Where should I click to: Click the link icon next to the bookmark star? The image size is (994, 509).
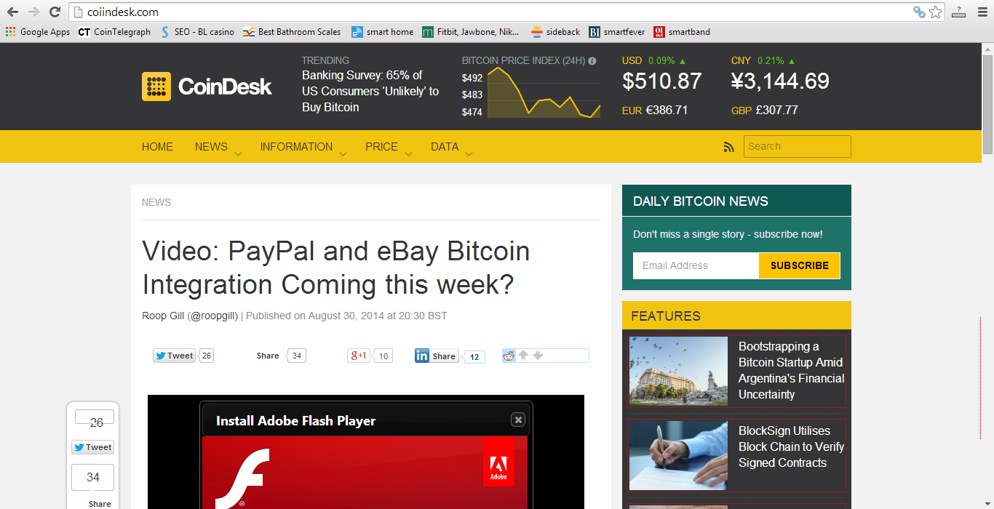(919, 12)
